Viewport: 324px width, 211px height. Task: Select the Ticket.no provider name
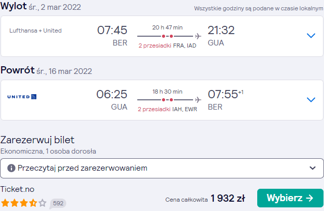click(18, 189)
